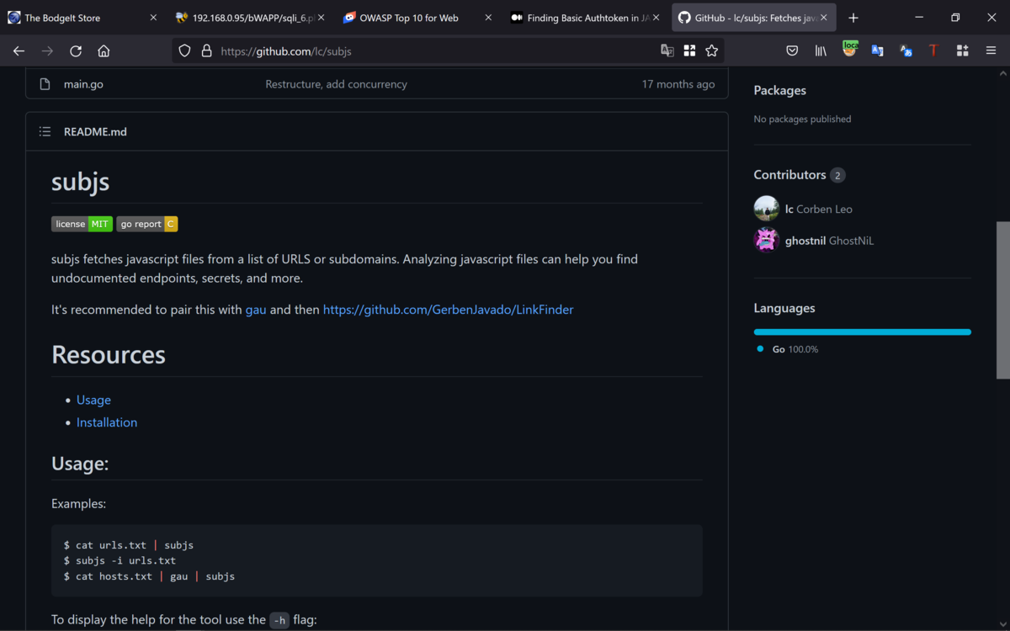
Task: Open the Packages section heading
Action: pos(779,90)
